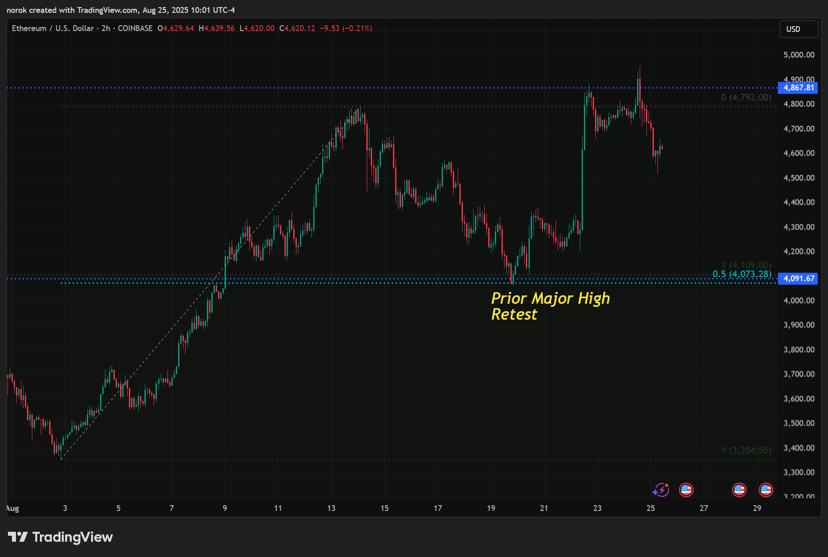The image size is (828, 557).
Task: Click the US flag event icon near date 26
Action: pos(686,490)
